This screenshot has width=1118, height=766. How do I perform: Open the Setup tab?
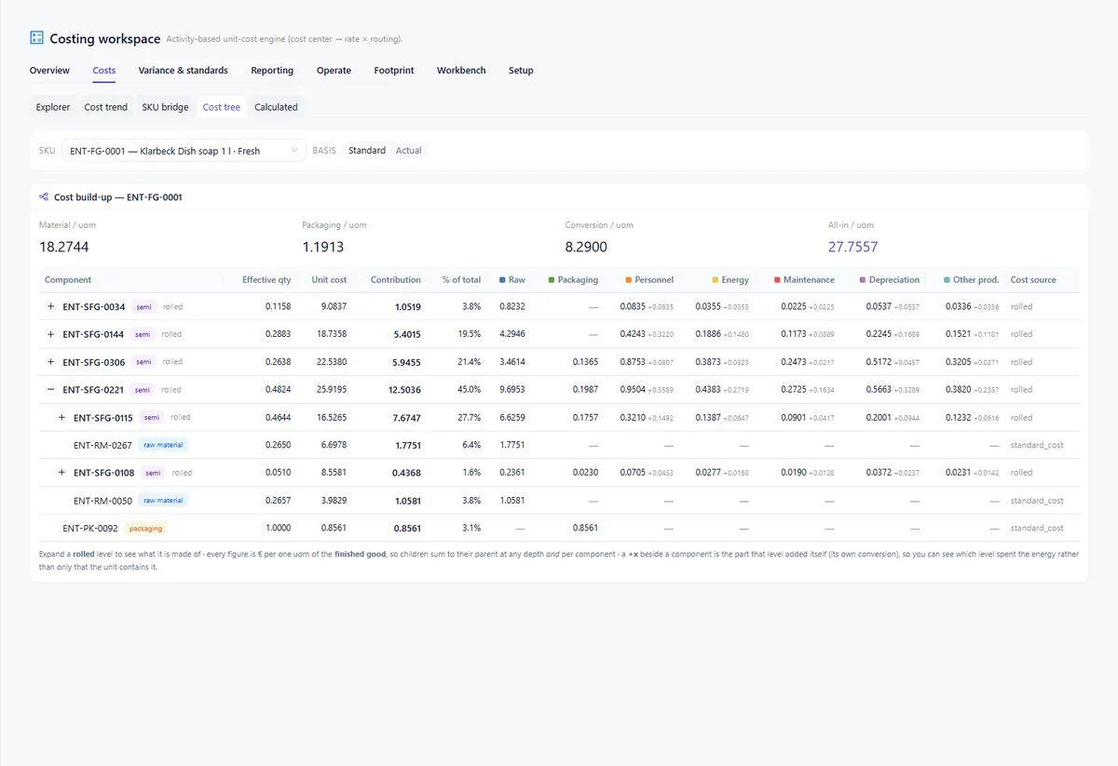click(521, 71)
